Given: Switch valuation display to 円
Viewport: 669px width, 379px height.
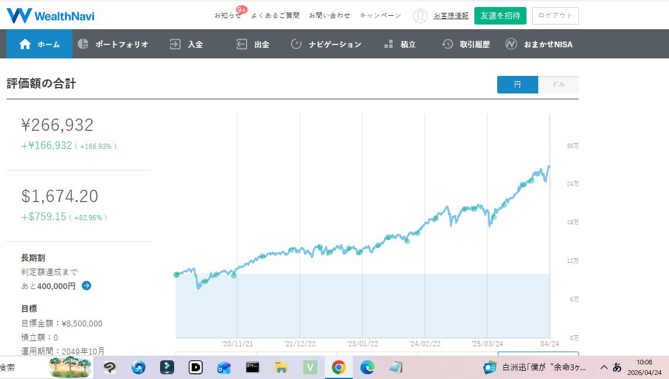Looking at the screenshot, I should click(517, 85).
